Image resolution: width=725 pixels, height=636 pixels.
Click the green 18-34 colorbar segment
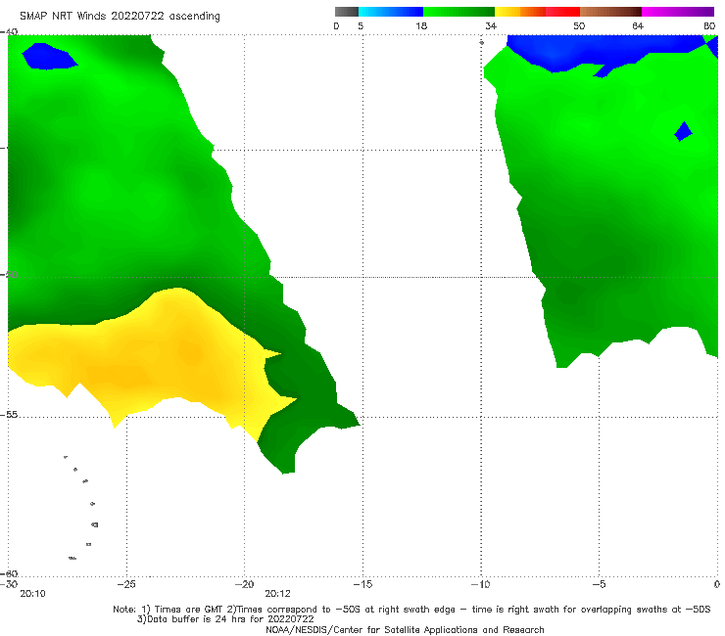[x=459, y=12]
